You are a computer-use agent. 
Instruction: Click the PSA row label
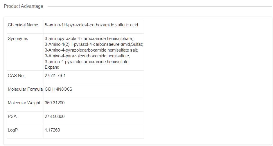(12, 116)
